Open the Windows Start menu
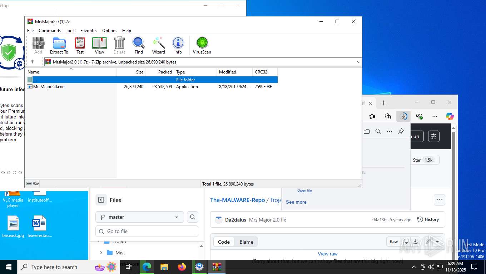This screenshot has height=274, width=486. pyautogui.click(x=8, y=267)
